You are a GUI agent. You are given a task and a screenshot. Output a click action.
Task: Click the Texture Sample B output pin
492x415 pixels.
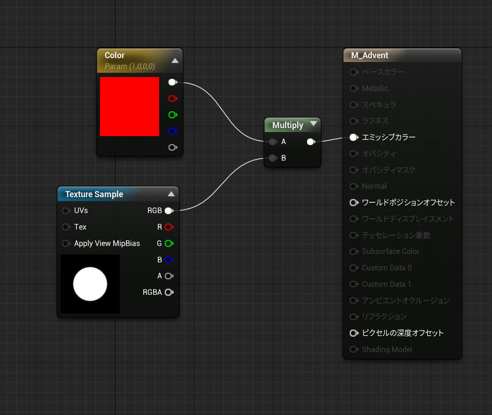tap(169, 260)
